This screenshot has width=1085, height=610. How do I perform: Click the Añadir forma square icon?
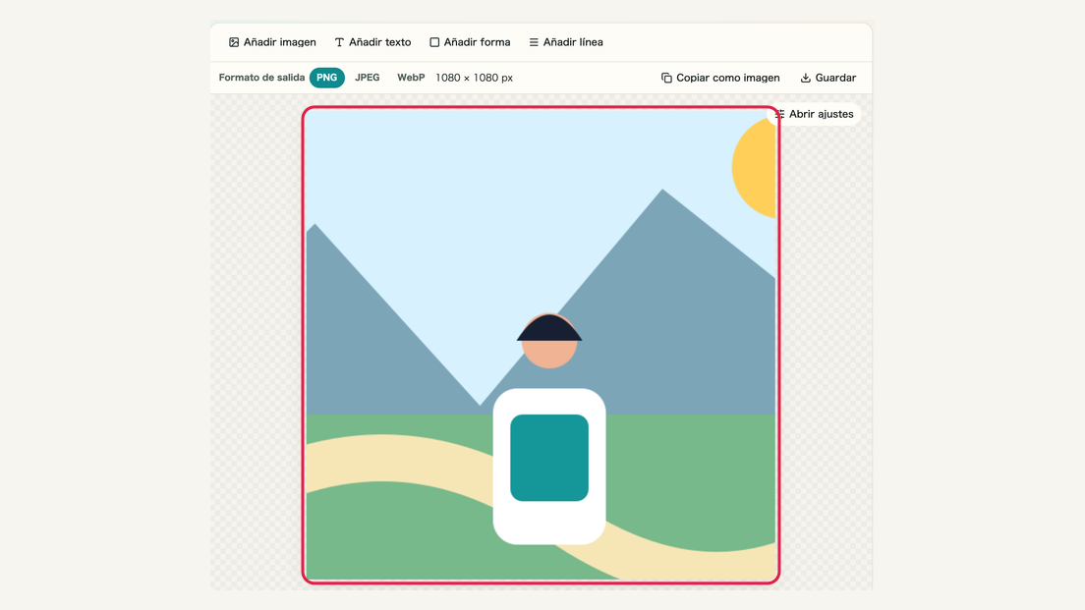point(434,42)
